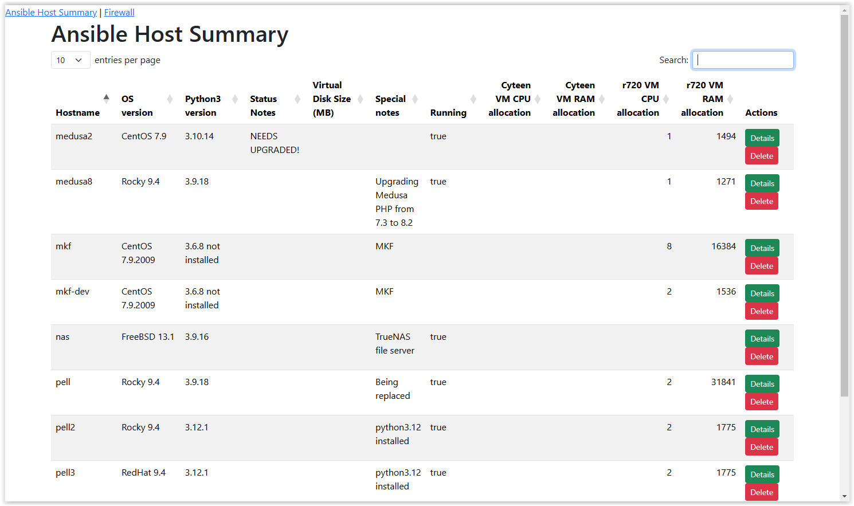The width and height of the screenshot is (854, 506).
Task: Sort table by Special notes column
Action: click(398, 99)
